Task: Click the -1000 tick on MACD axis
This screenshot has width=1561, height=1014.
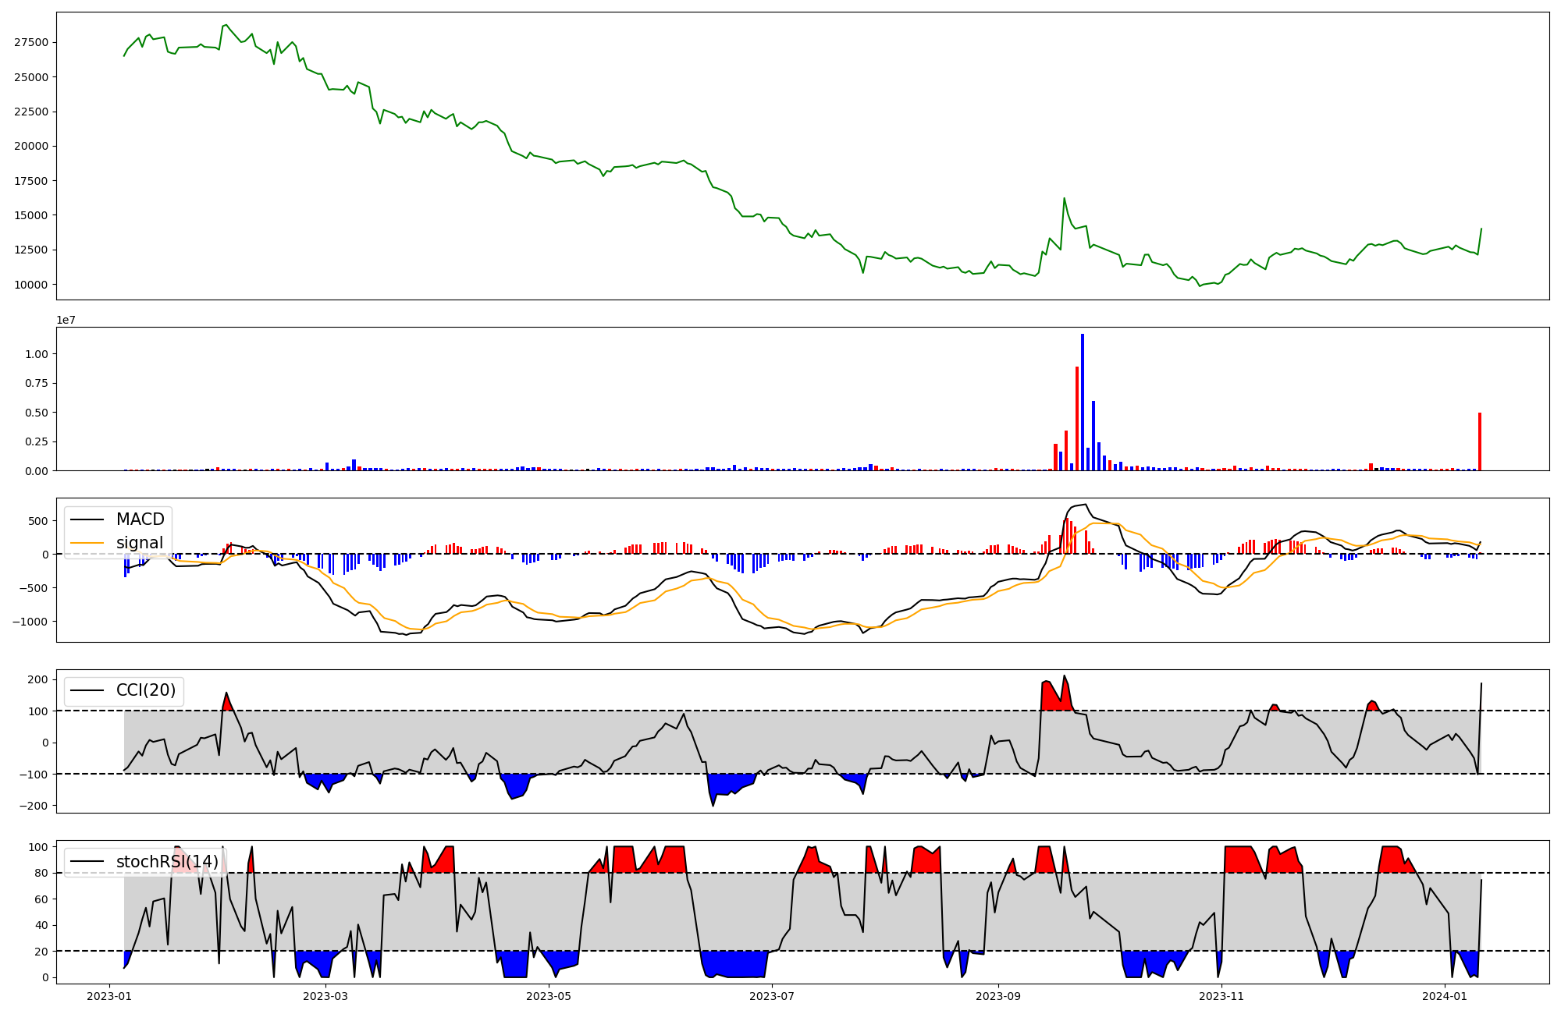Action: tap(31, 622)
